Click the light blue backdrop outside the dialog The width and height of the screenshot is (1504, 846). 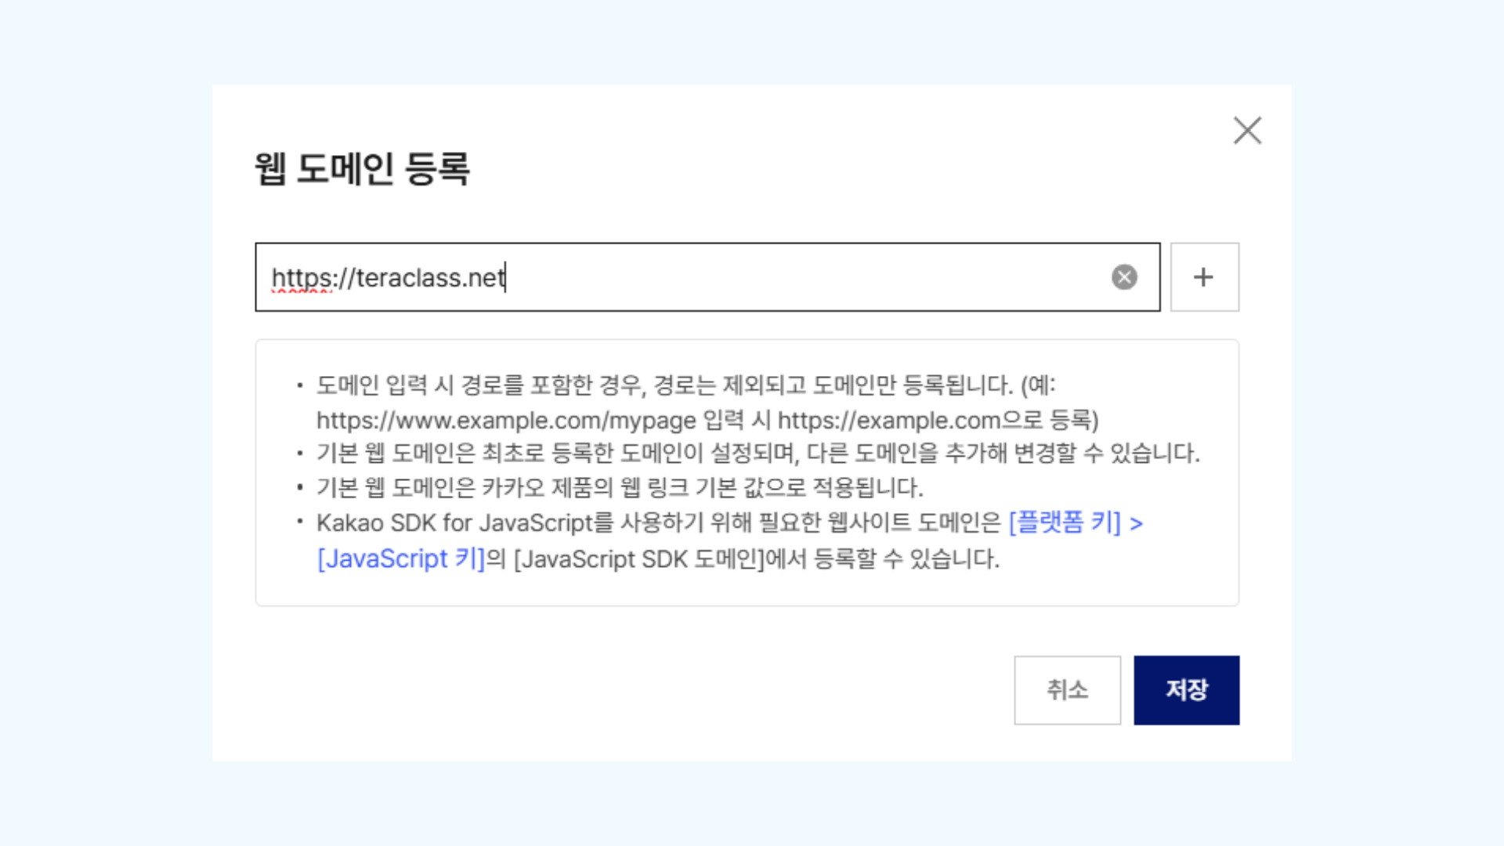[102, 423]
